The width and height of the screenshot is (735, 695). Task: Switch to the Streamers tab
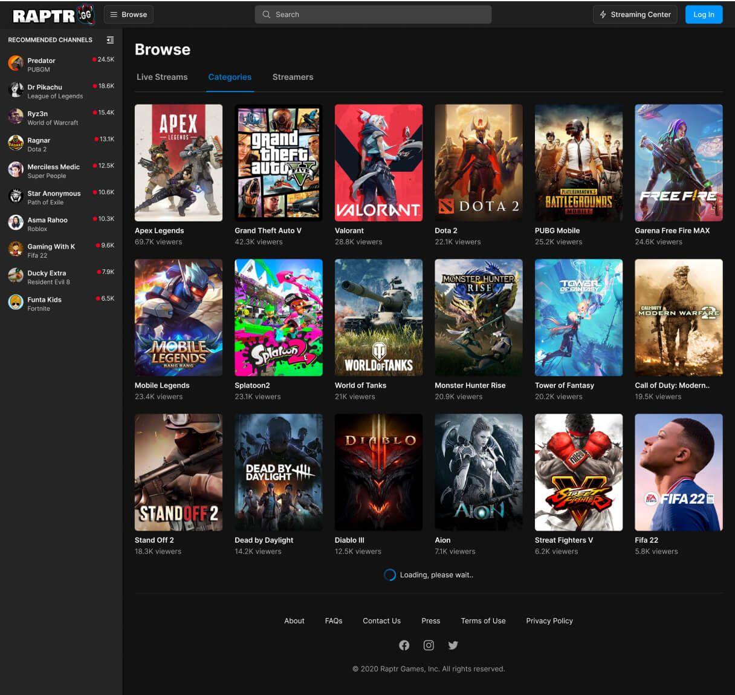click(x=293, y=77)
